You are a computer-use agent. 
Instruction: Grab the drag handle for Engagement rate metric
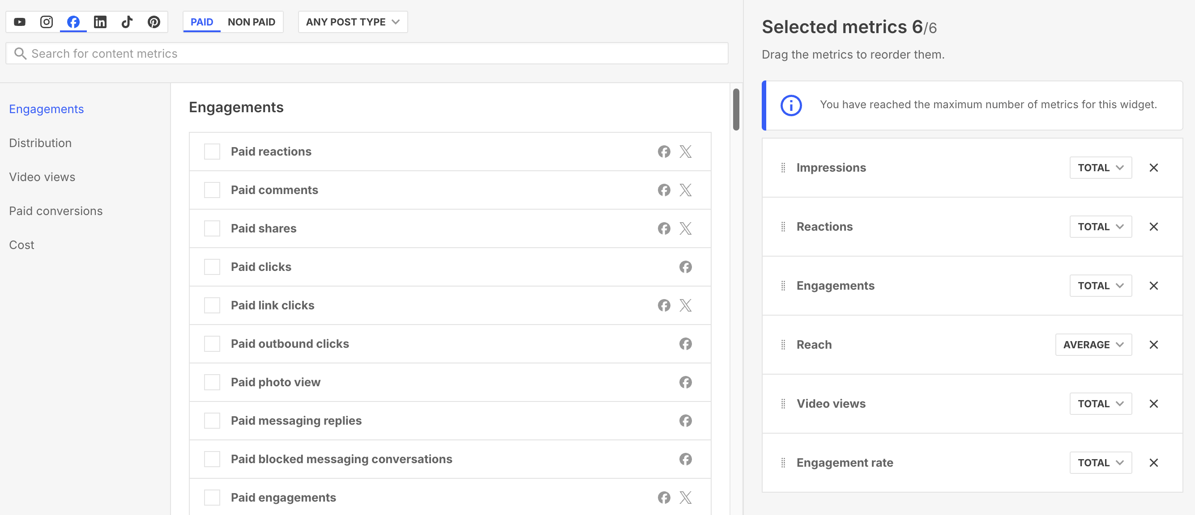pyautogui.click(x=783, y=463)
